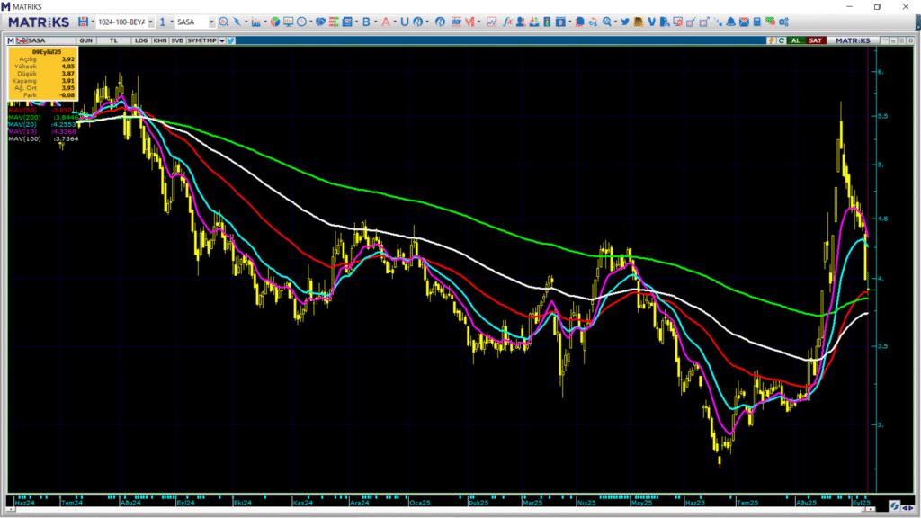Open the calculator icon in toolbar

(757, 22)
